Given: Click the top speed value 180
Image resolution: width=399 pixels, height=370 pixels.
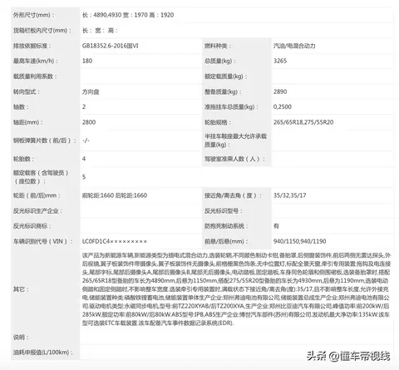Looking at the screenshot, I should (87, 61).
